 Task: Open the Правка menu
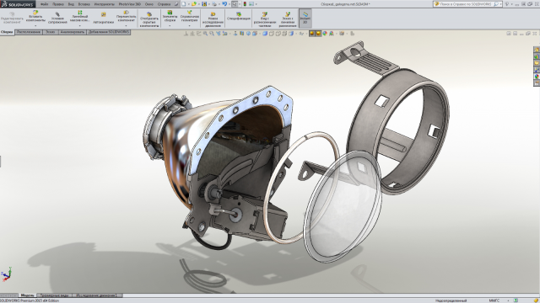point(58,4)
